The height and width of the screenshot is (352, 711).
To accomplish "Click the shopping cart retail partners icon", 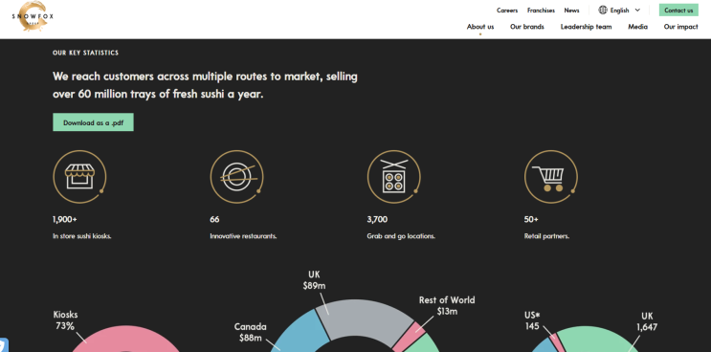I will [x=550, y=176].
